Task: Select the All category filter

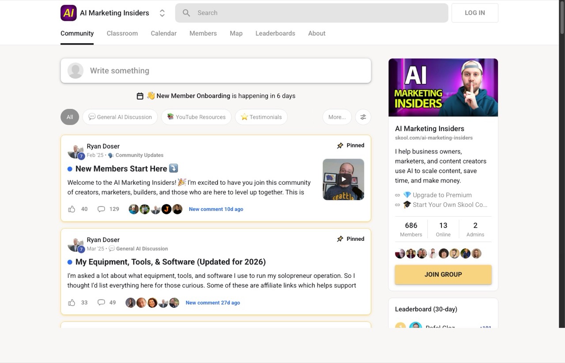Action: tap(70, 117)
